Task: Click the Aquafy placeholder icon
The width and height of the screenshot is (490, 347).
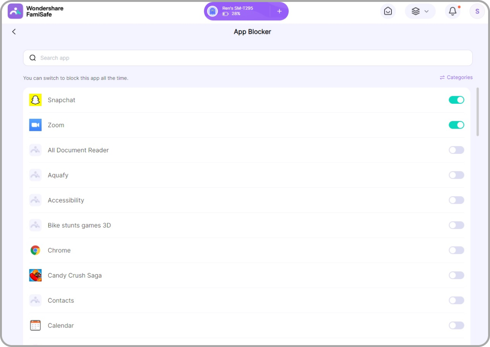Action: [36, 175]
